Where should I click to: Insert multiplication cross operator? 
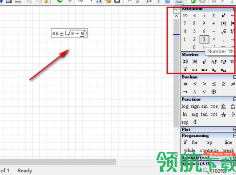(x=213, y=39)
